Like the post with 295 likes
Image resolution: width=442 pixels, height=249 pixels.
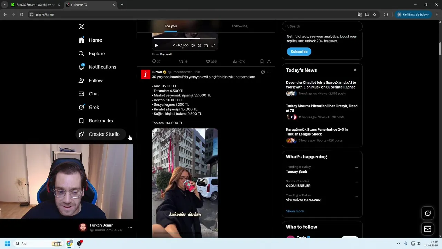click(x=211, y=62)
